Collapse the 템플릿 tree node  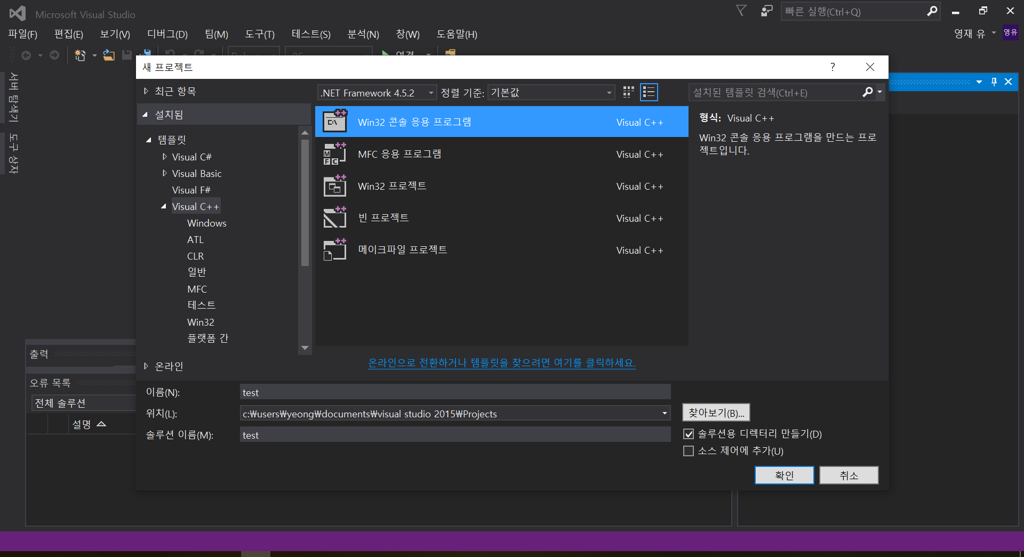click(x=149, y=140)
